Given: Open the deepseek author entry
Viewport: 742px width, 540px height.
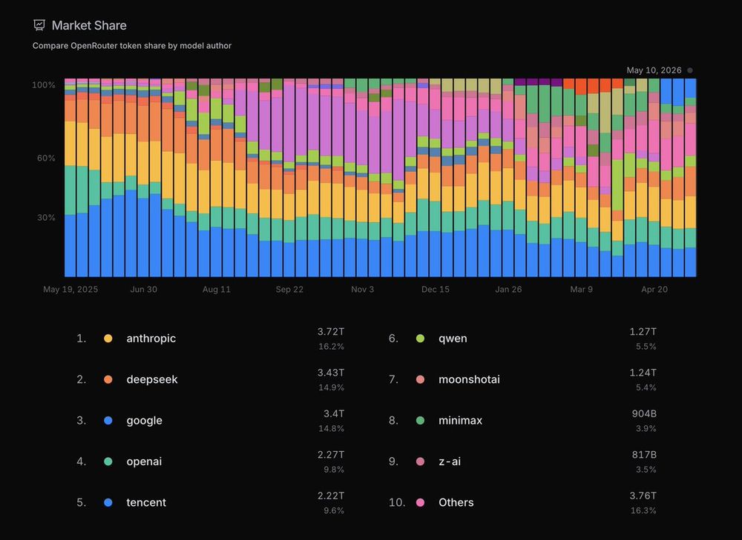Looking at the screenshot, I should coord(152,379).
